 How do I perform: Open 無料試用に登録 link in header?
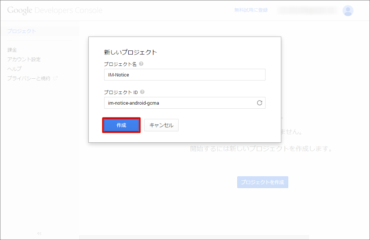tap(251, 10)
